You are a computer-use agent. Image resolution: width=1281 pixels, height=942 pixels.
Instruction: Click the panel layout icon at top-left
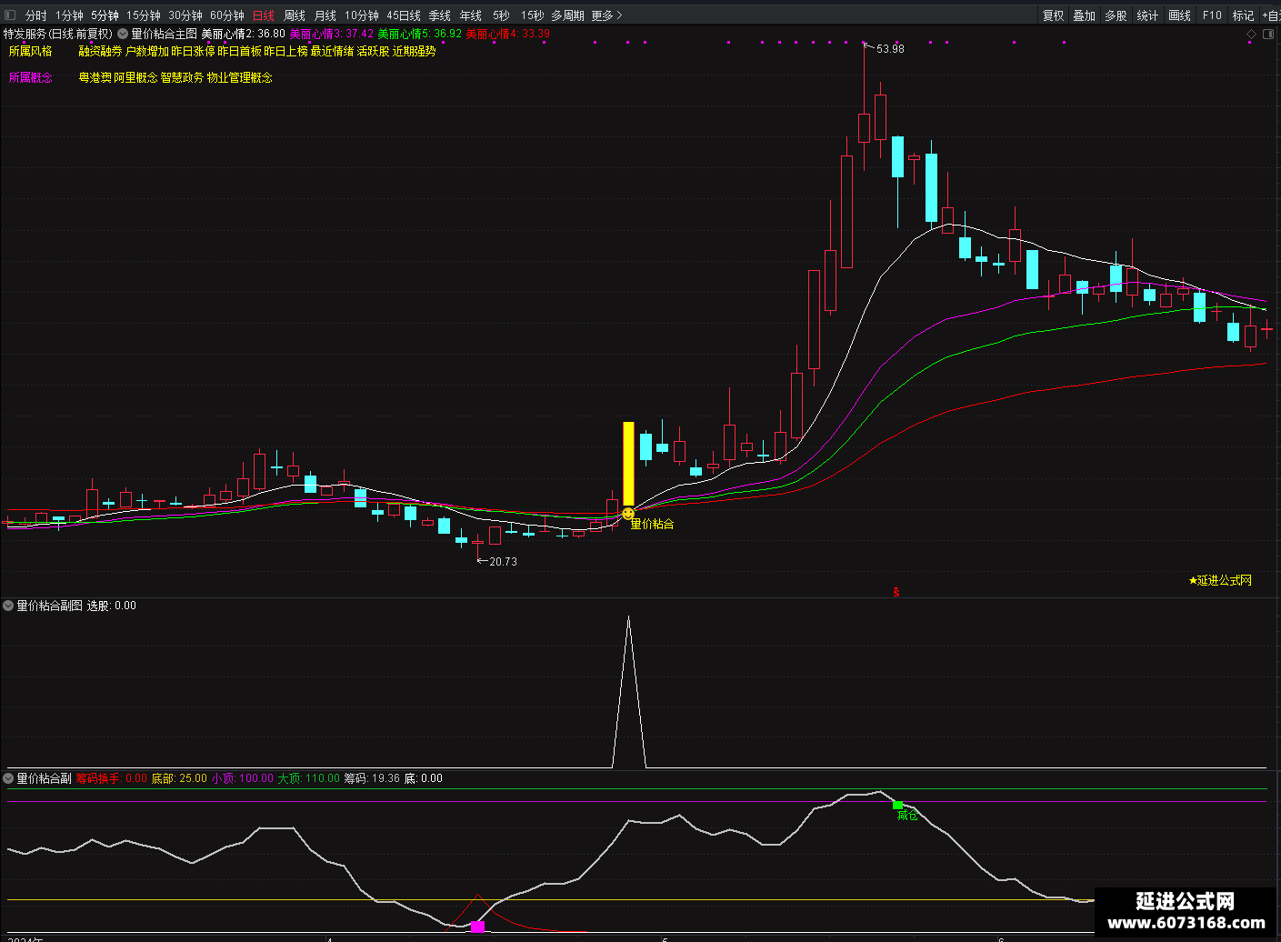(x=10, y=15)
